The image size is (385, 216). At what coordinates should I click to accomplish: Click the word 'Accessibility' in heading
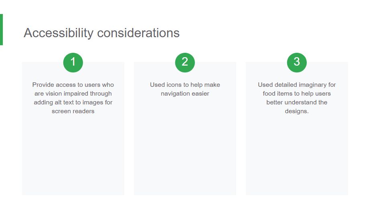59,33
